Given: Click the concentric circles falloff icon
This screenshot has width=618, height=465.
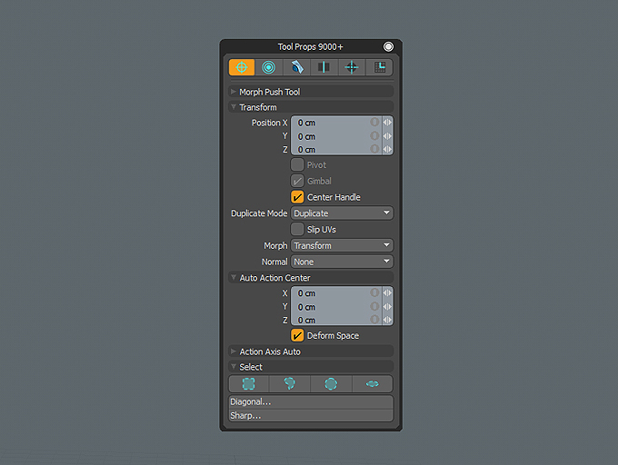Looking at the screenshot, I should 269,67.
